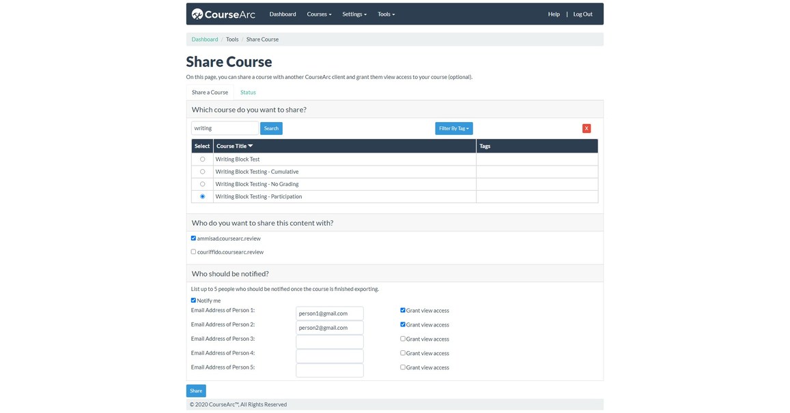Open the Courses dropdown menu
790x413 pixels.
pyautogui.click(x=318, y=13)
